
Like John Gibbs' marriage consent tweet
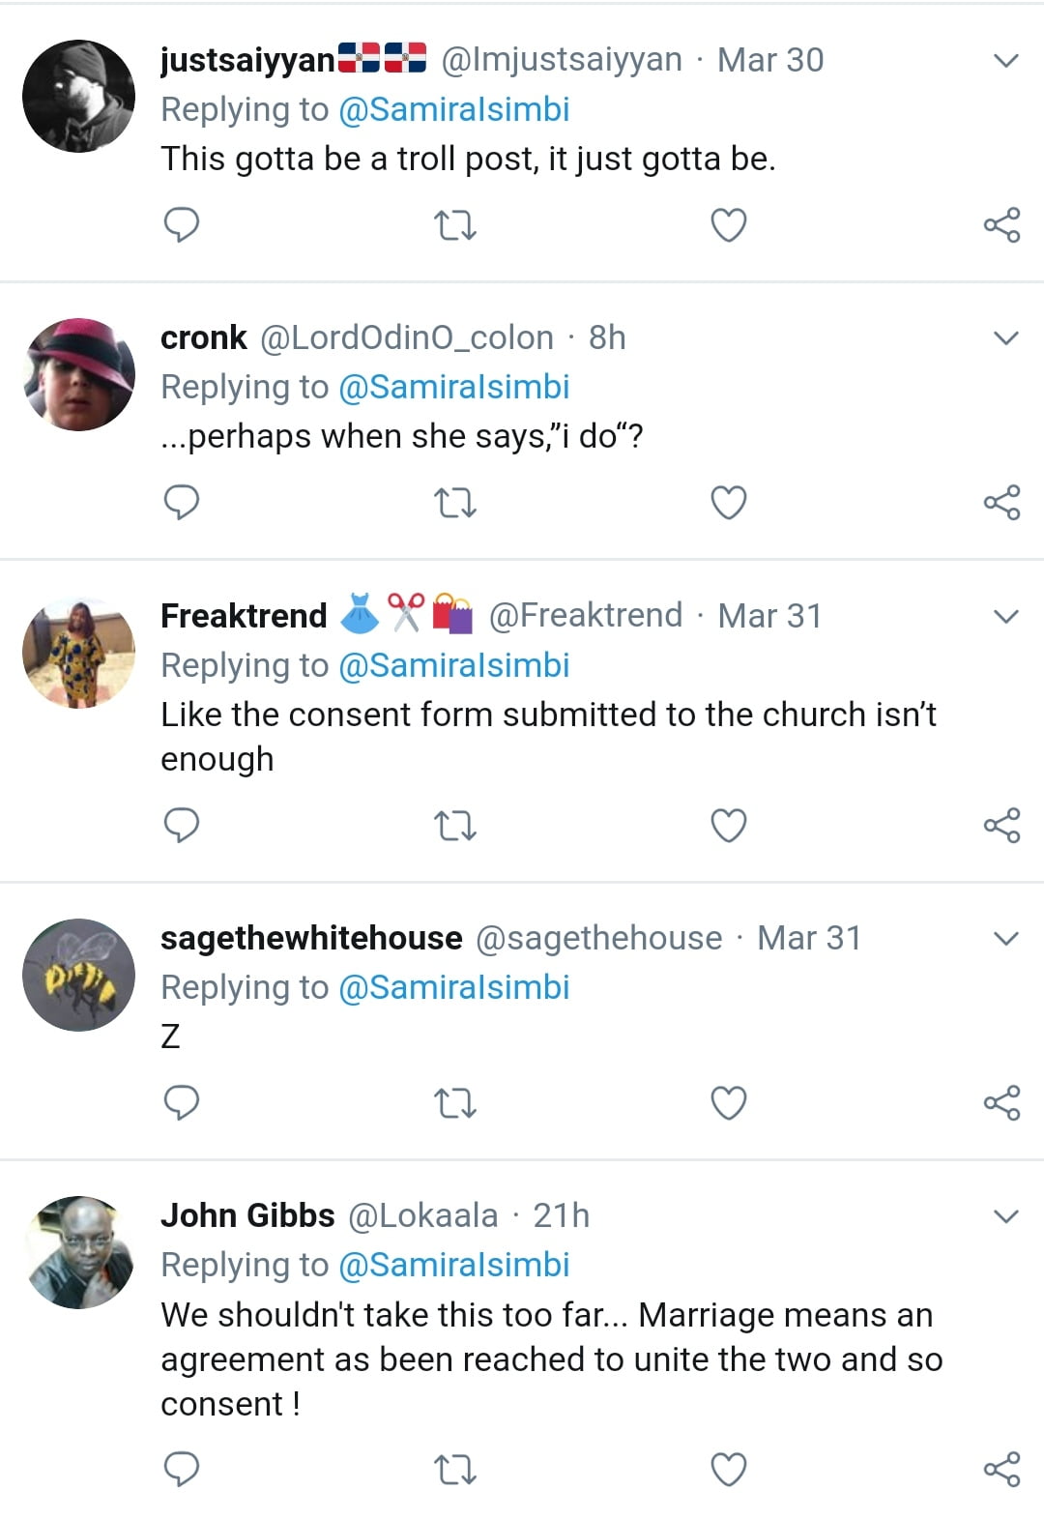[728, 1470]
